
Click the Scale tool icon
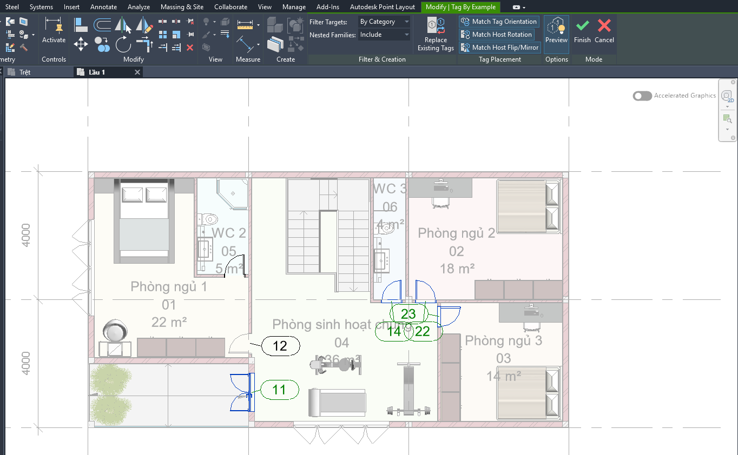tap(176, 35)
